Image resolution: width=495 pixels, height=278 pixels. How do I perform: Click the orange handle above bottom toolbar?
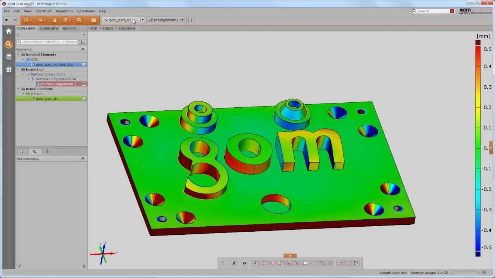tap(290, 256)
